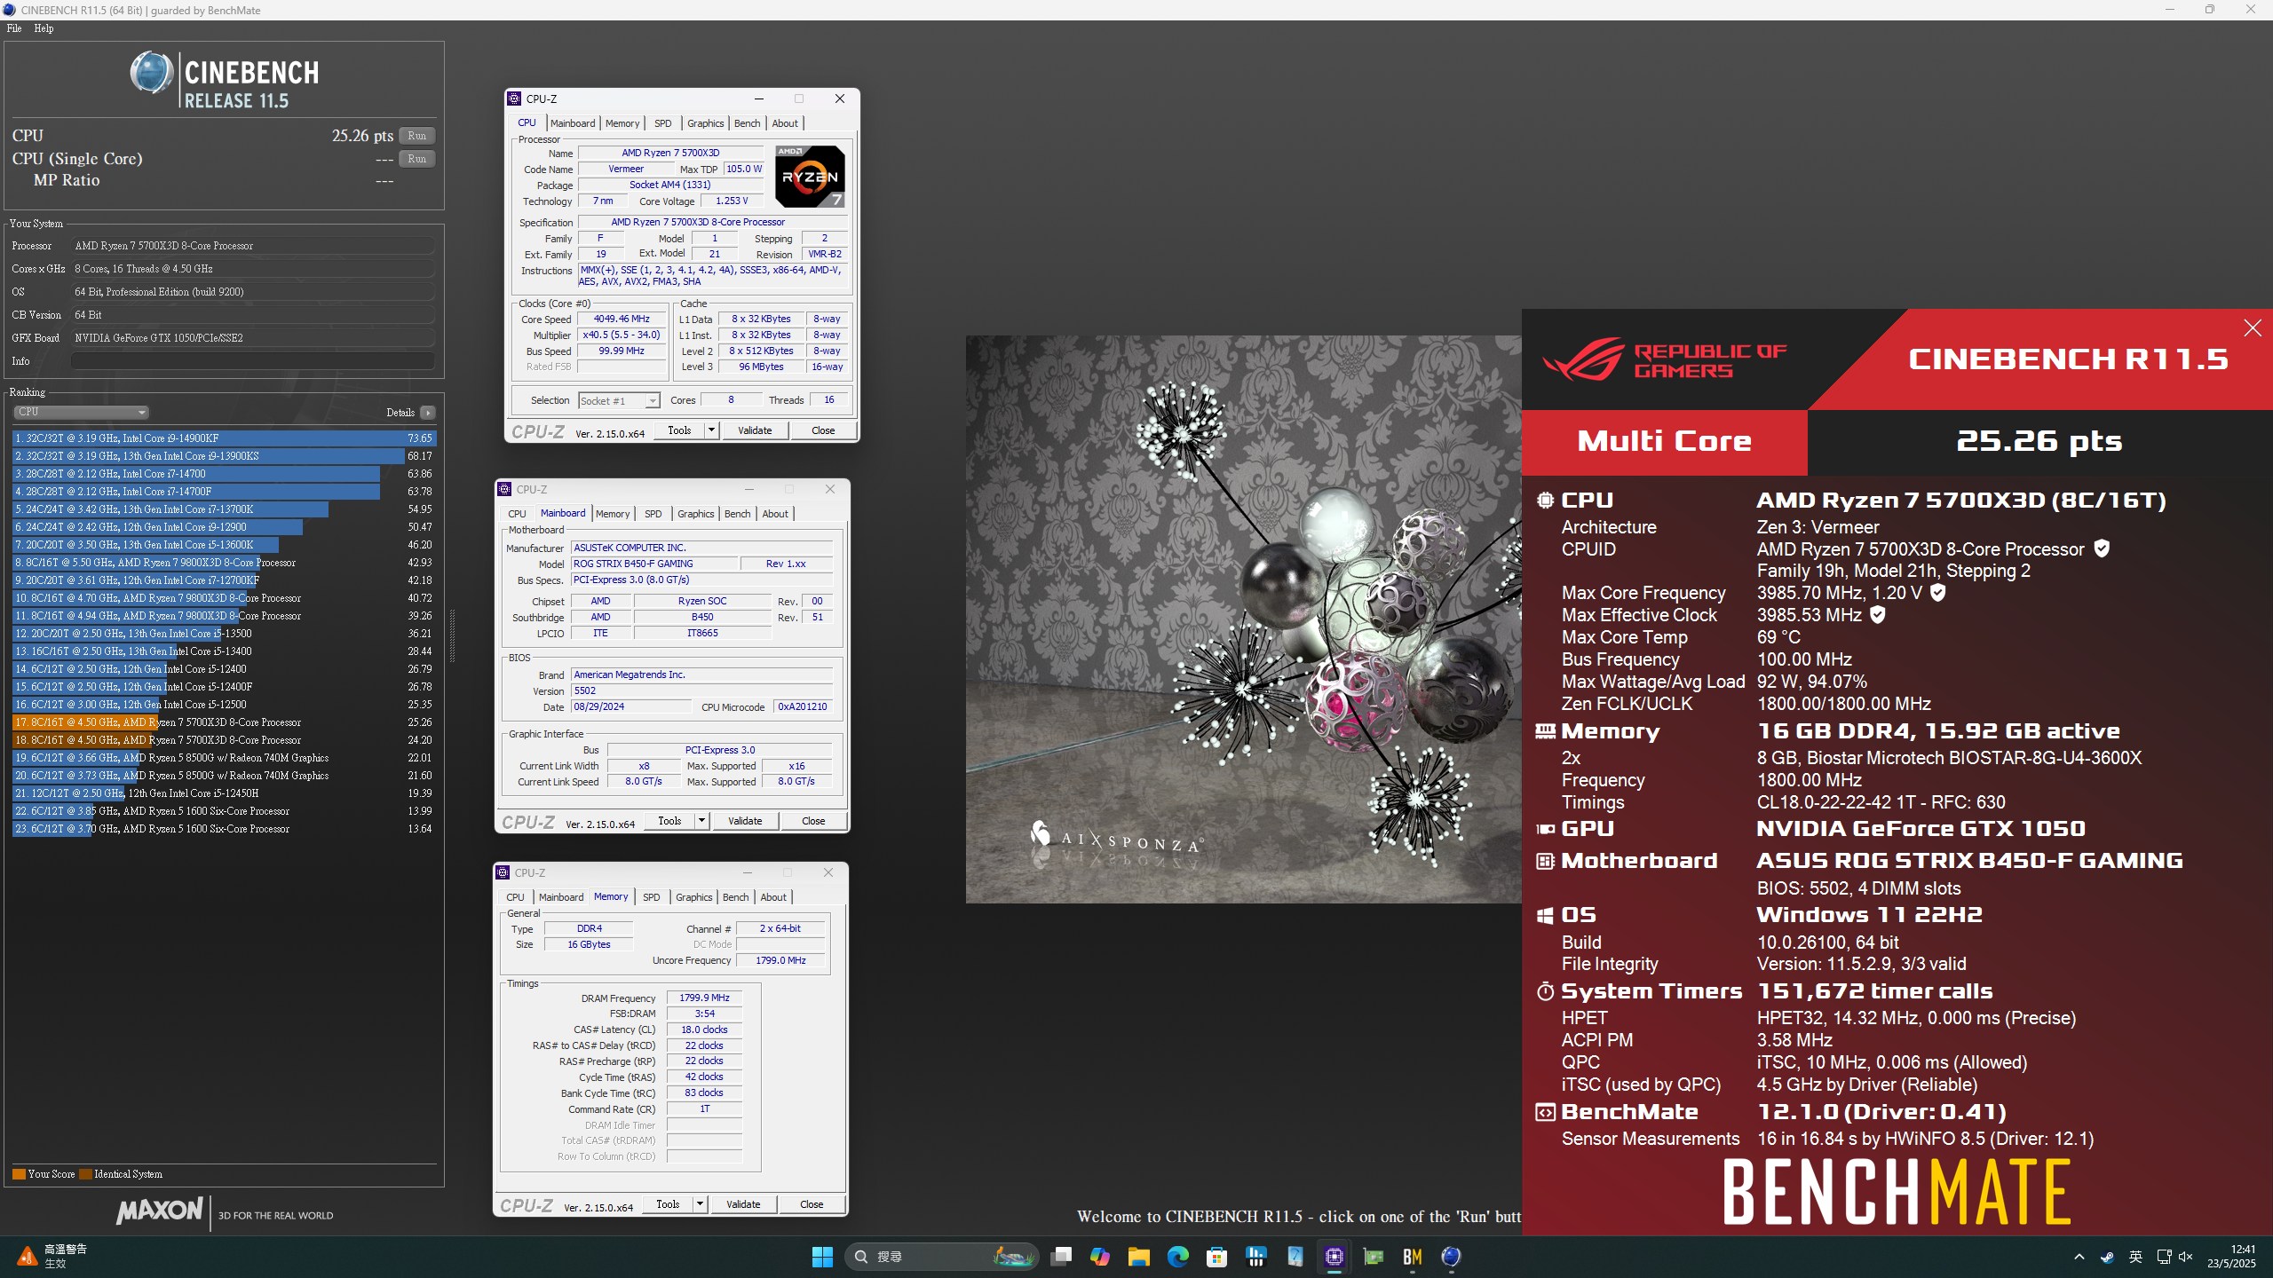Expand Tools arrow in CPU-Z Memory window
This screenshot has height=1278, width=2273.
point(700,1204)
